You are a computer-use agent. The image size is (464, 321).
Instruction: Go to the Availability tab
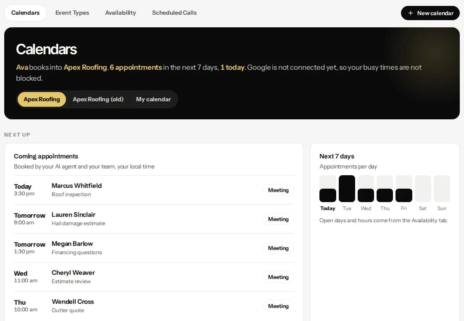[121, 13]
